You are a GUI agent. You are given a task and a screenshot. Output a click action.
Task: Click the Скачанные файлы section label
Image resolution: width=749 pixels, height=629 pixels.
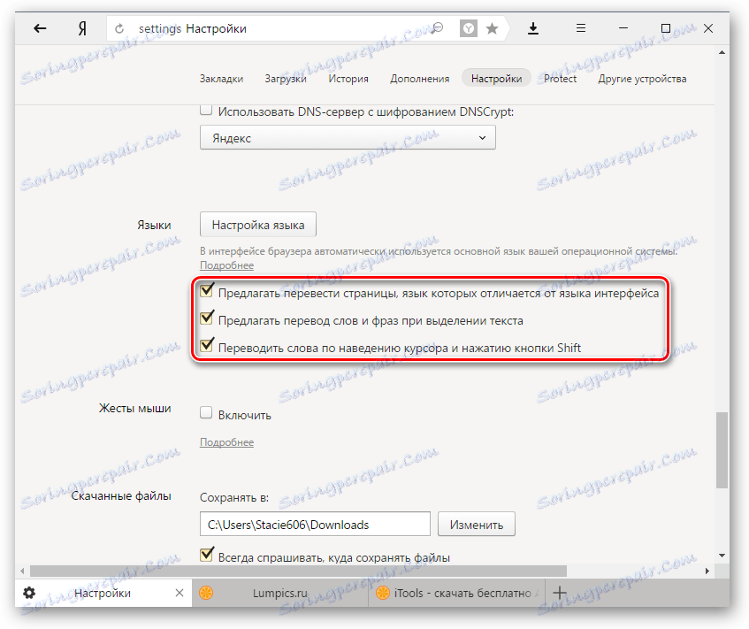pos(121,496)
